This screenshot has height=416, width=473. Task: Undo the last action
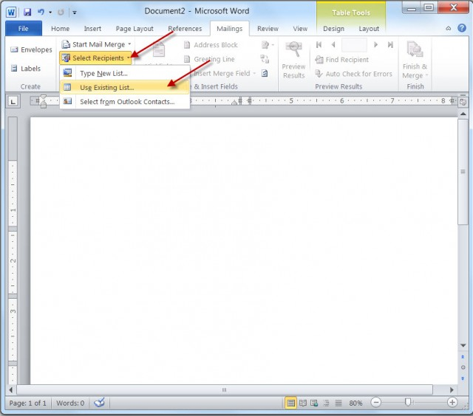click(41, 12)
